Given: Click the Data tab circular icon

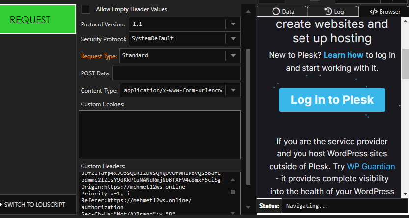Looking at the screenshot, I should (276, 11).
